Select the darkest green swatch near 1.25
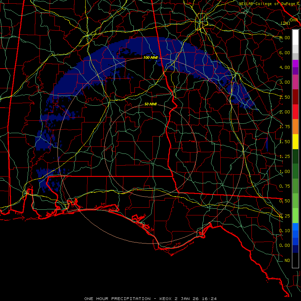This screenshot has width=301, height=301. [x=295, y=157]
